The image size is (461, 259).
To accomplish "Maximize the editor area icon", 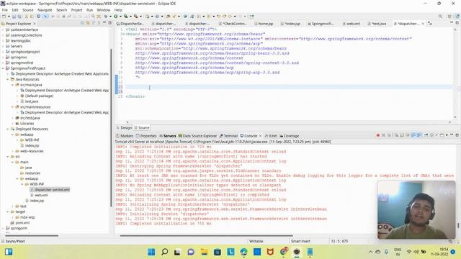I will point(457,23).
